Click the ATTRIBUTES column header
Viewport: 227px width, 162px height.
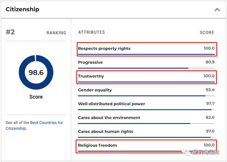pyautogui.click(x=91, y=32)
